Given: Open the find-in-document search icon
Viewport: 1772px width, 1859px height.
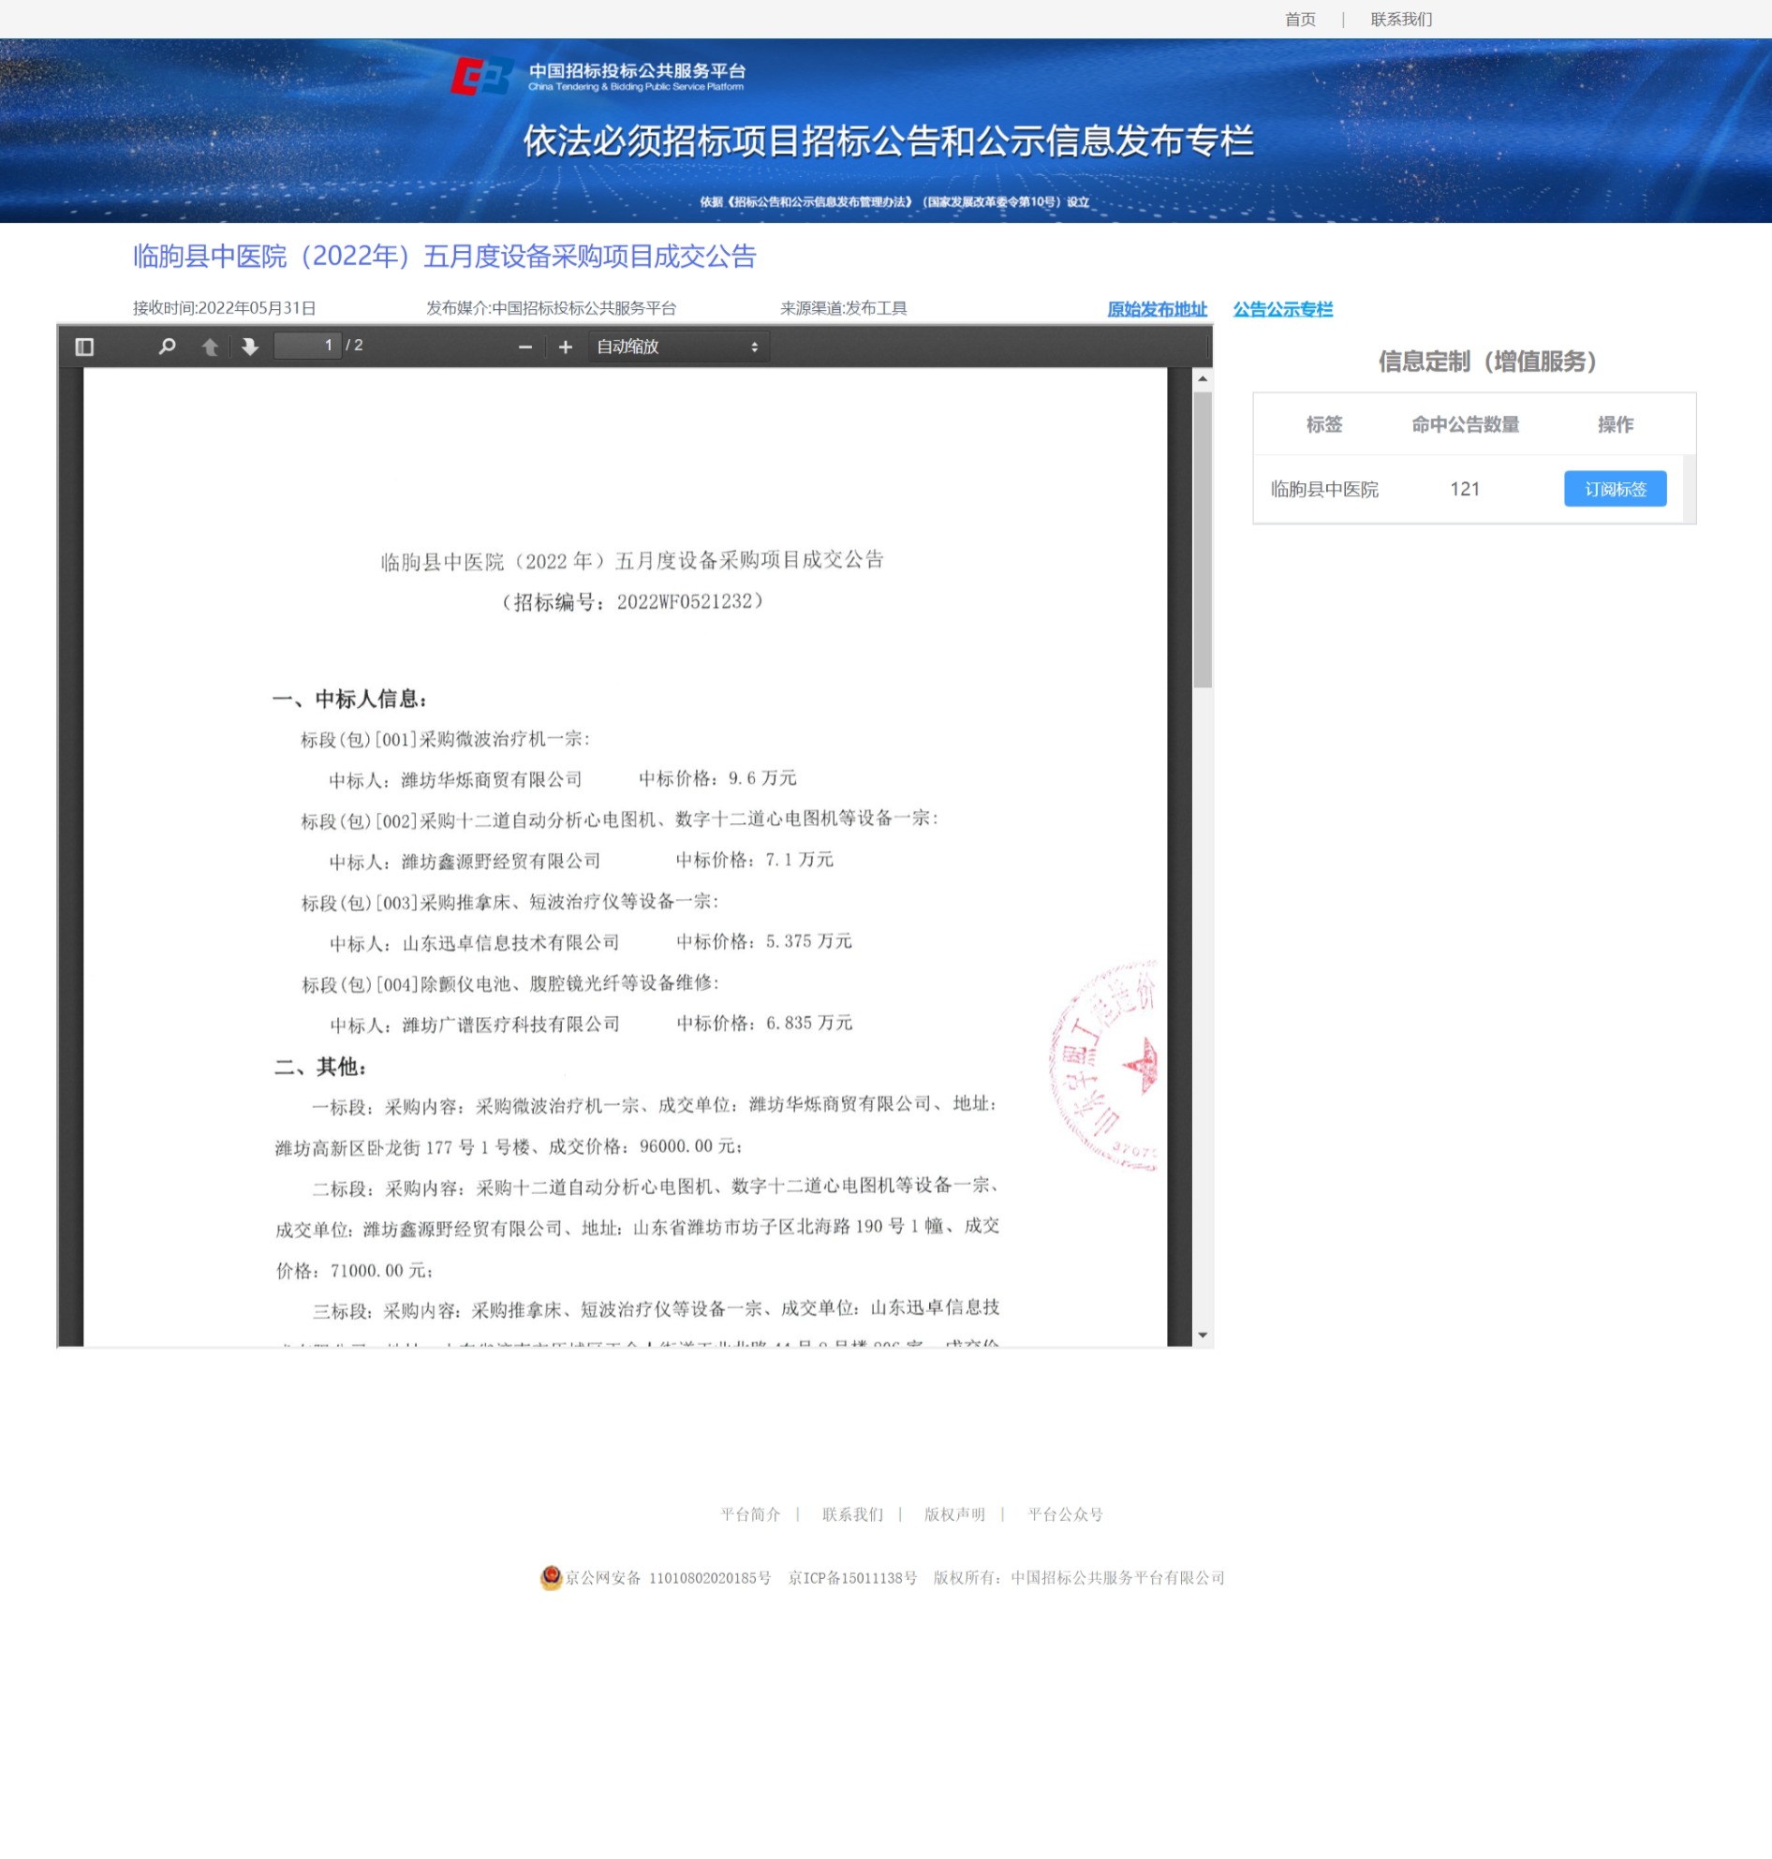Looking at the screenshot, I should 168,347.
